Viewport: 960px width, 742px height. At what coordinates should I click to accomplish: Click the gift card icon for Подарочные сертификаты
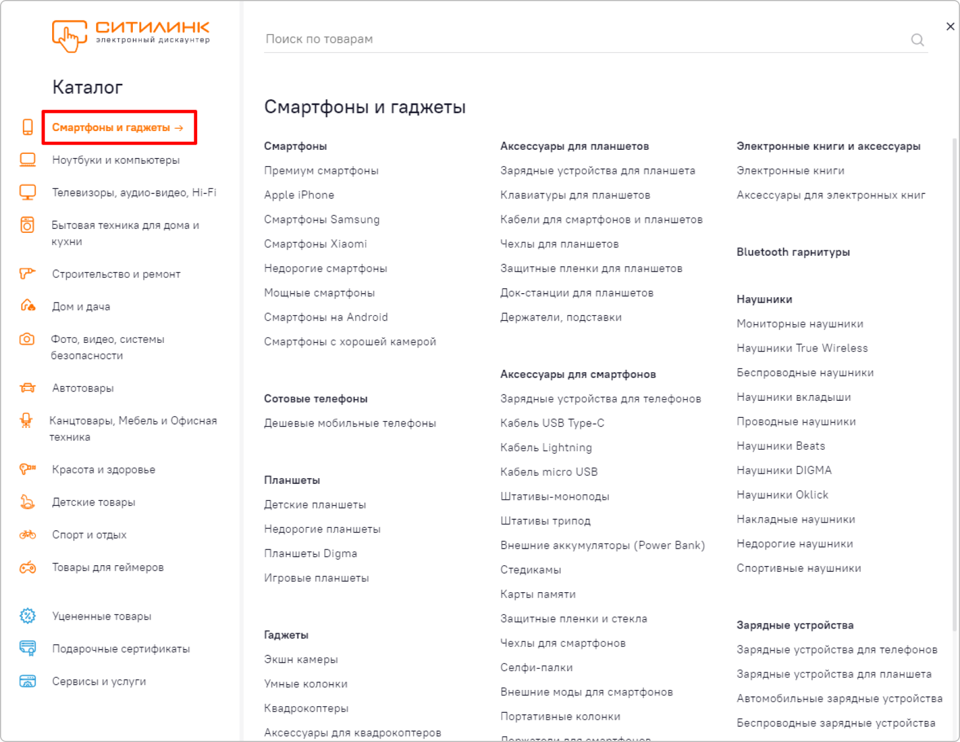pyautogui.click(x=28, y=648)
